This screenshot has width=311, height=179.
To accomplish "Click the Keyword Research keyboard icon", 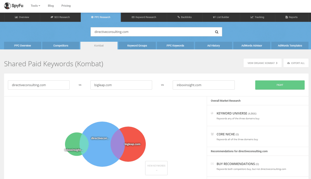I will (133, 17).
